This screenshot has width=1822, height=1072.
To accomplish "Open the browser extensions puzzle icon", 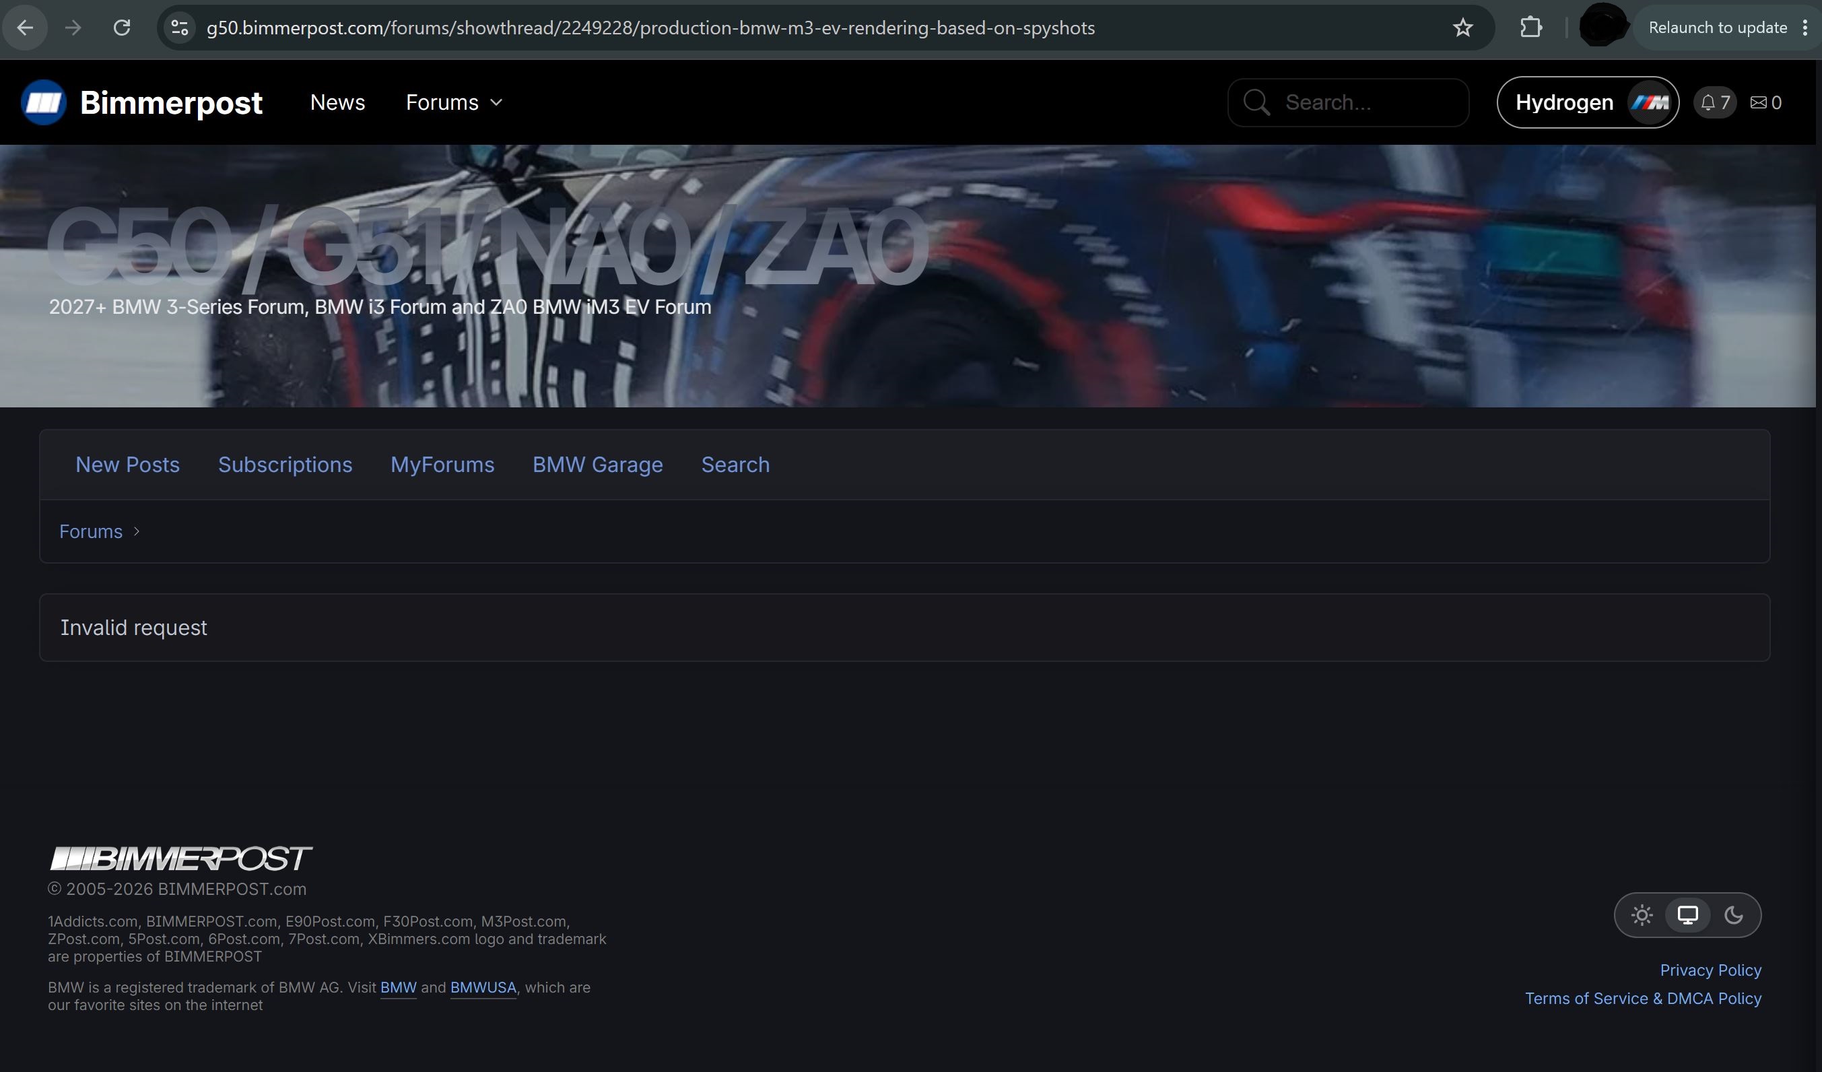I will (x=1530, y=28).
